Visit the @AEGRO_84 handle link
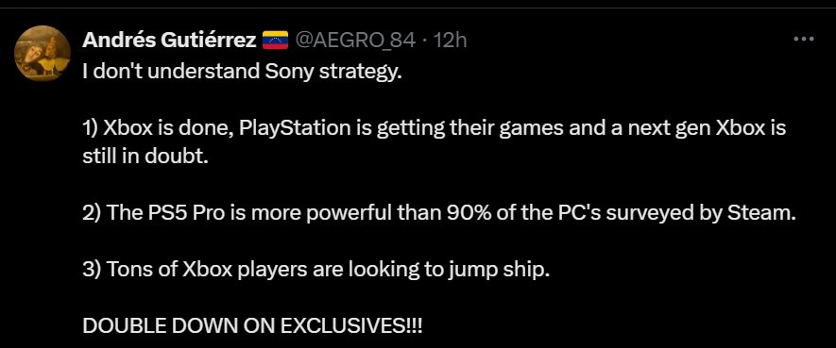836x348 pixels. (x=355, y=40)
